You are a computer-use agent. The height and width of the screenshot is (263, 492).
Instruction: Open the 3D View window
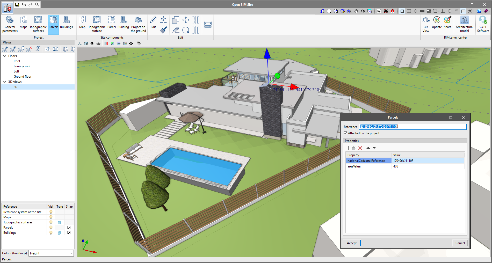pos(426,24)
